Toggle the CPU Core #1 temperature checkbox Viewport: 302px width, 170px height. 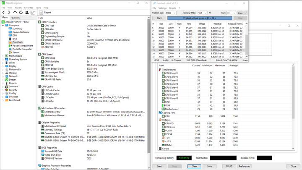pos(163,73)
